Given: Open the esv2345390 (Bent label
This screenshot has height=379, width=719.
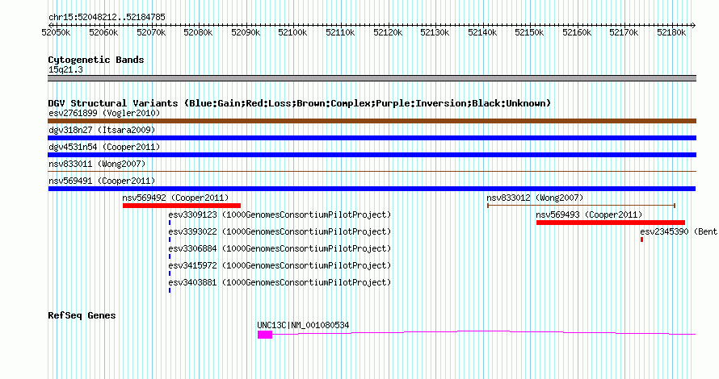Looking at the screenshot, I should point(679,231).
